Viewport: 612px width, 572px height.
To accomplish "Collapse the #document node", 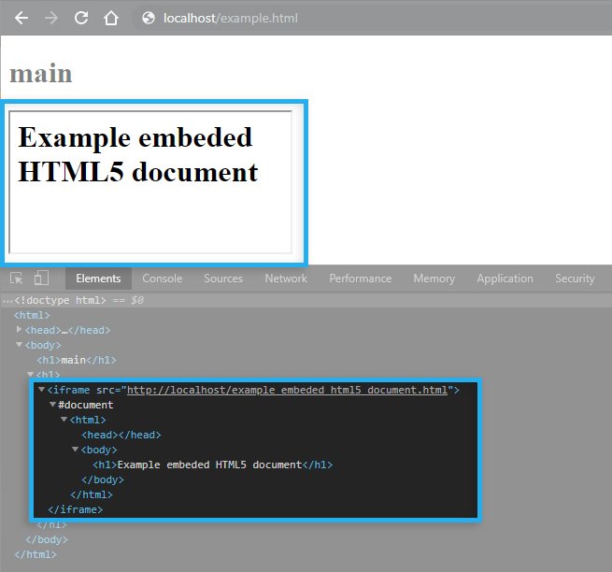I will tap(52, 404).
